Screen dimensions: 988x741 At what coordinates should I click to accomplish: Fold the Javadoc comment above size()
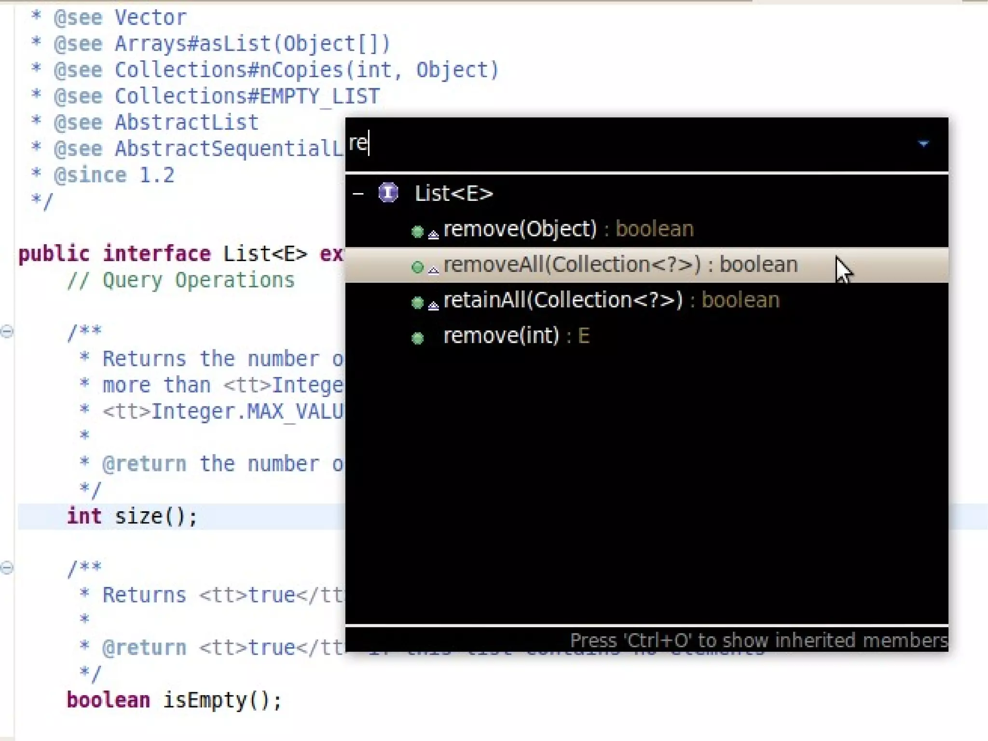pyautogui.click(x=7, y=331)
